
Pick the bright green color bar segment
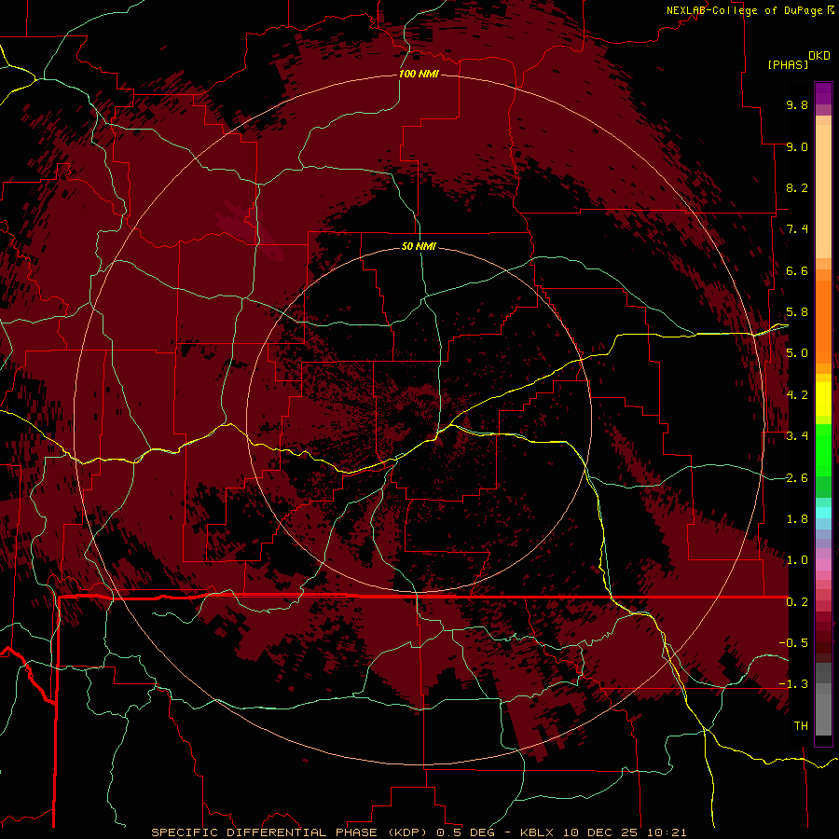[x=823, y=449]
